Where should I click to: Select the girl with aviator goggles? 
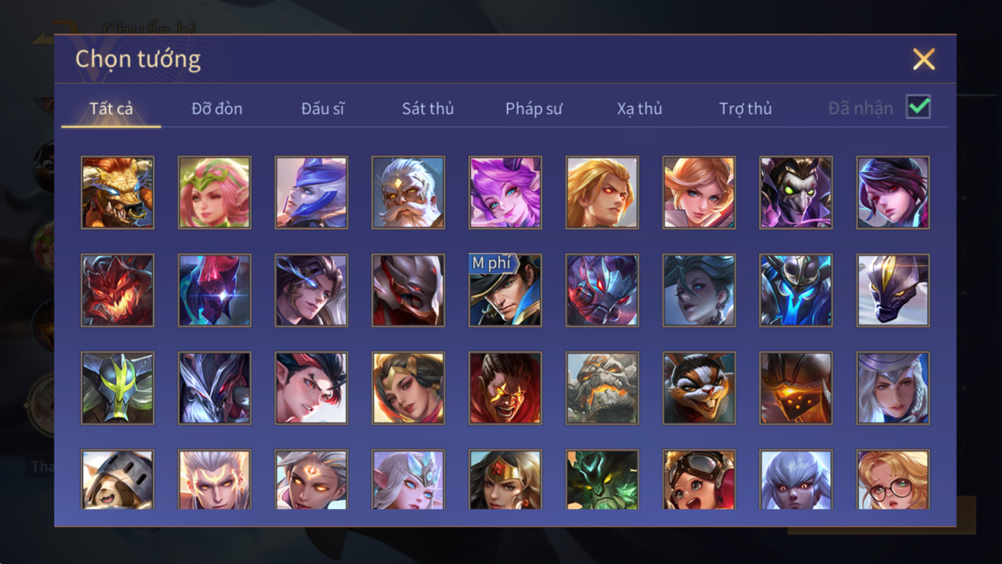699,479
